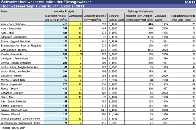The width and height of the screenshot is (196, 130).
Task: Click the 'Bisherige Höchstwerte' header
Action: [140, 11]
